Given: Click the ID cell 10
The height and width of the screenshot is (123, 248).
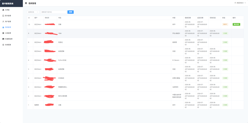Looking at the screenshot, I should point(29,24).
